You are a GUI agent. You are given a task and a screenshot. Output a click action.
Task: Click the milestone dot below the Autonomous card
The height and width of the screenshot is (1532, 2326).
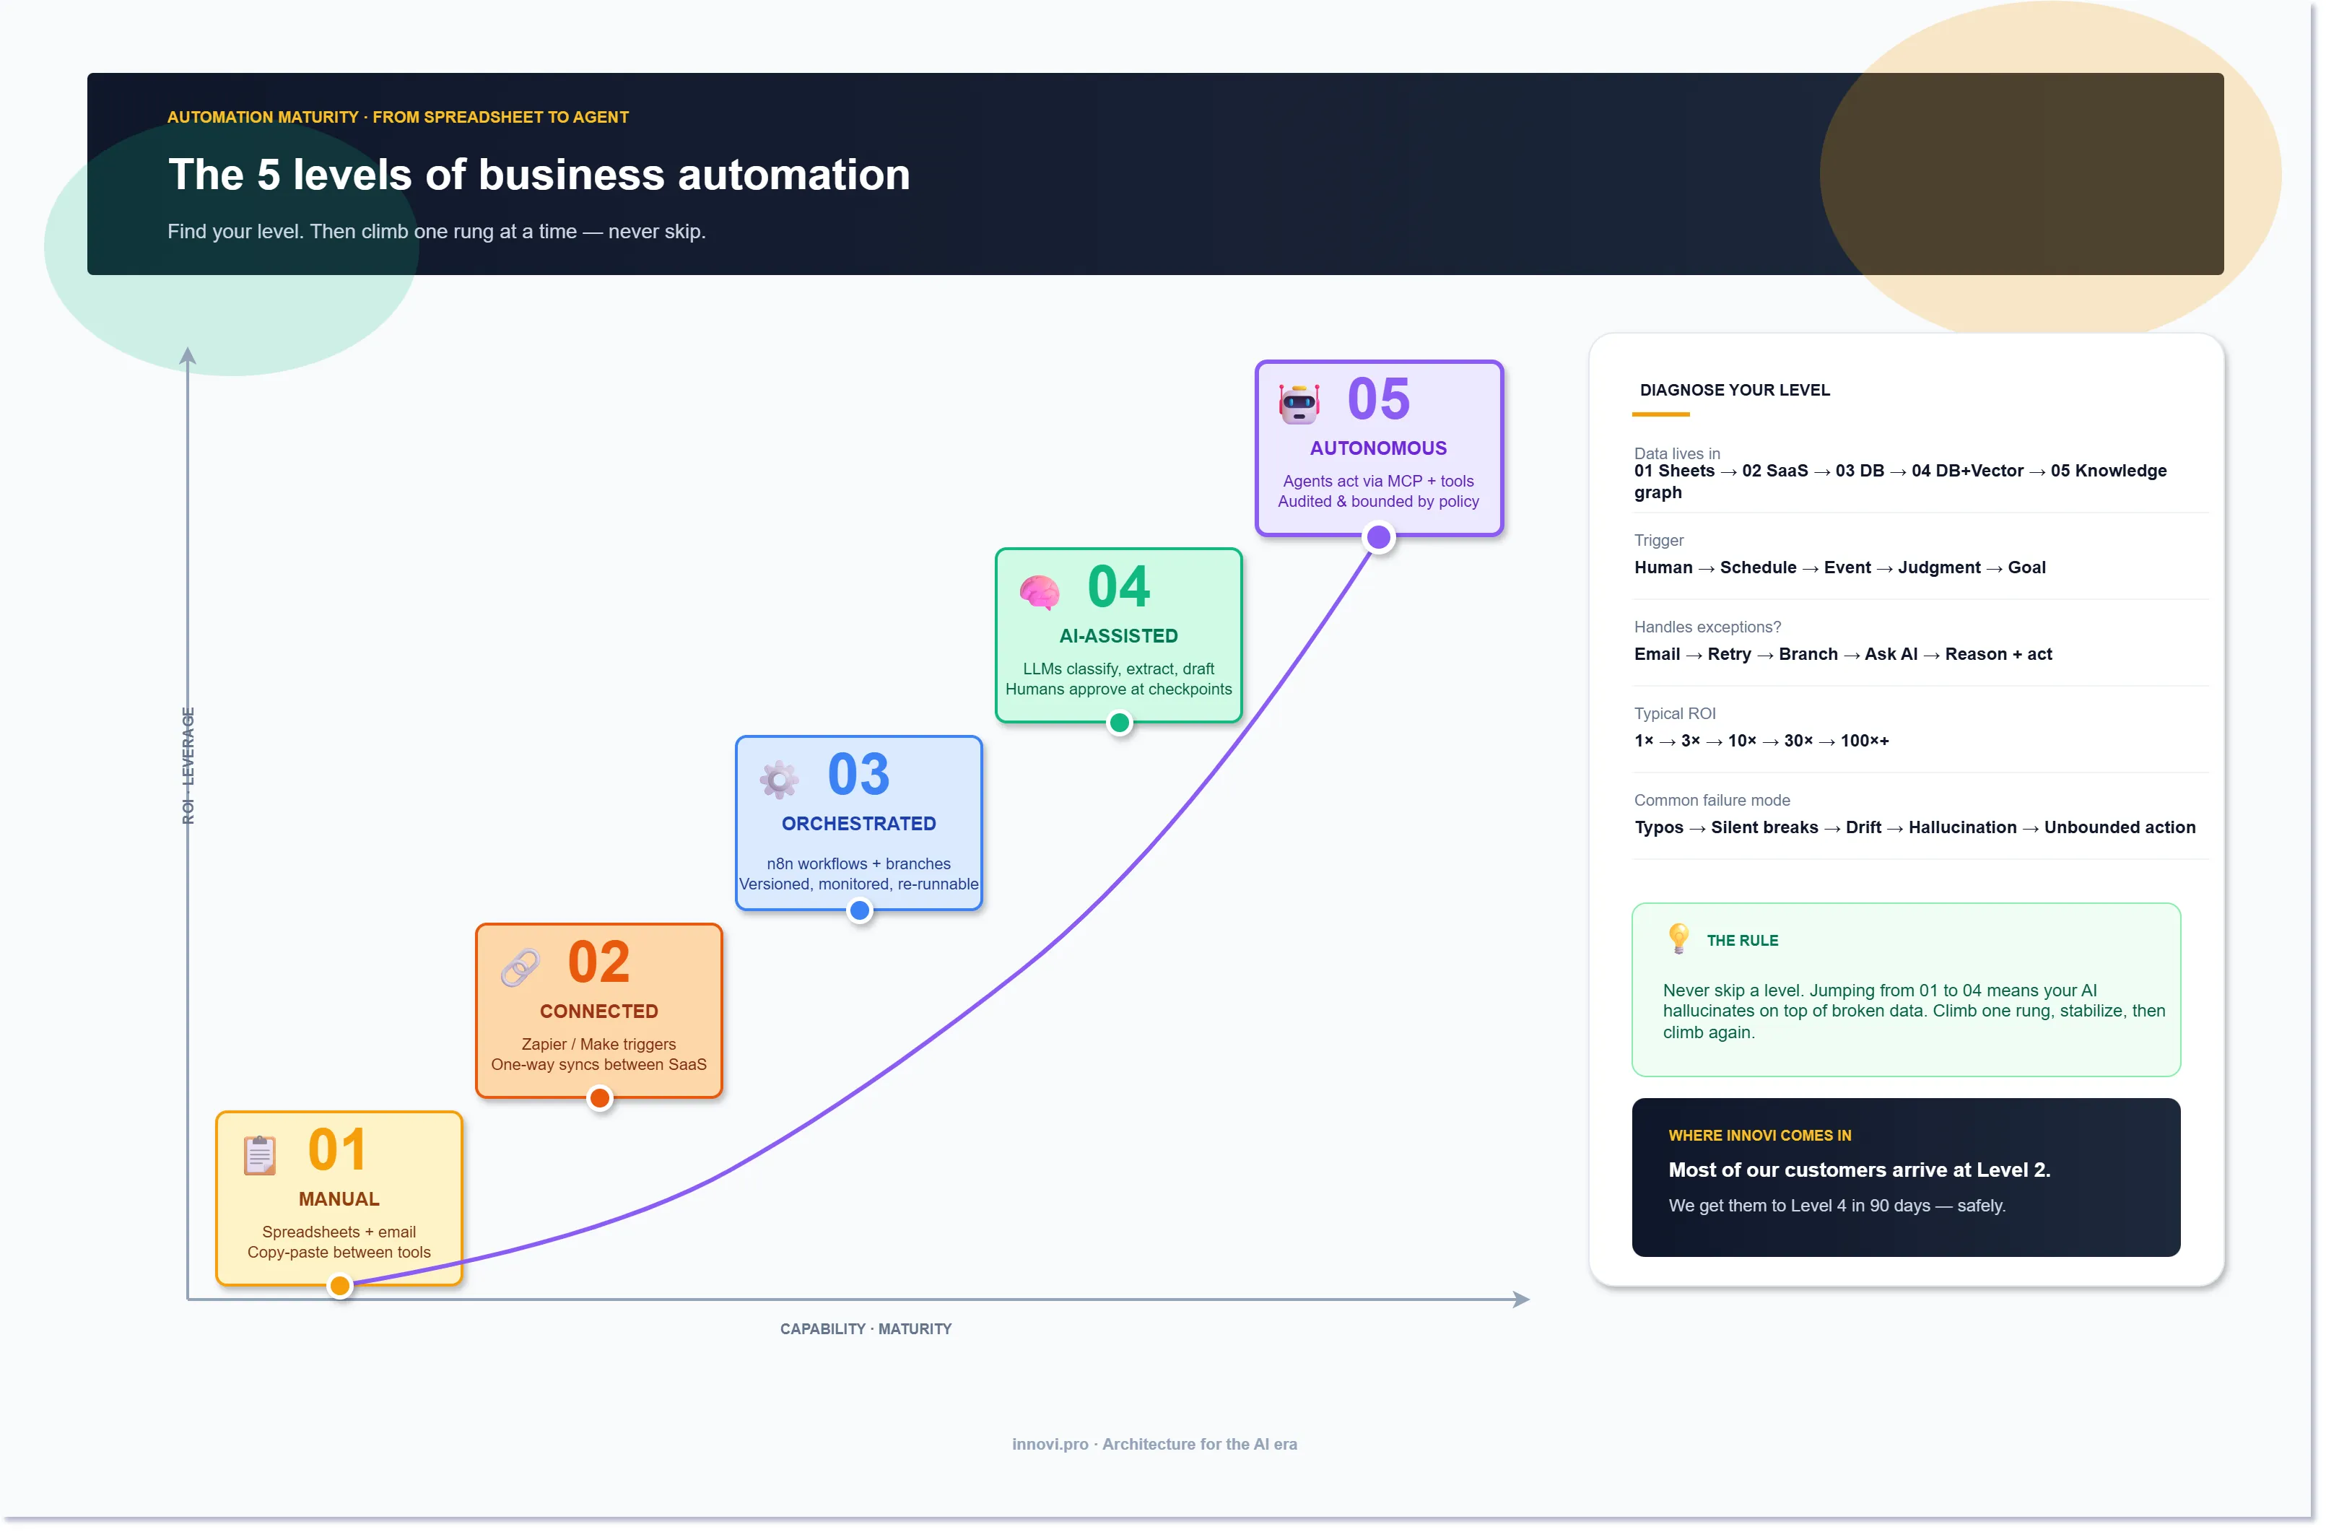[1378, 536]
